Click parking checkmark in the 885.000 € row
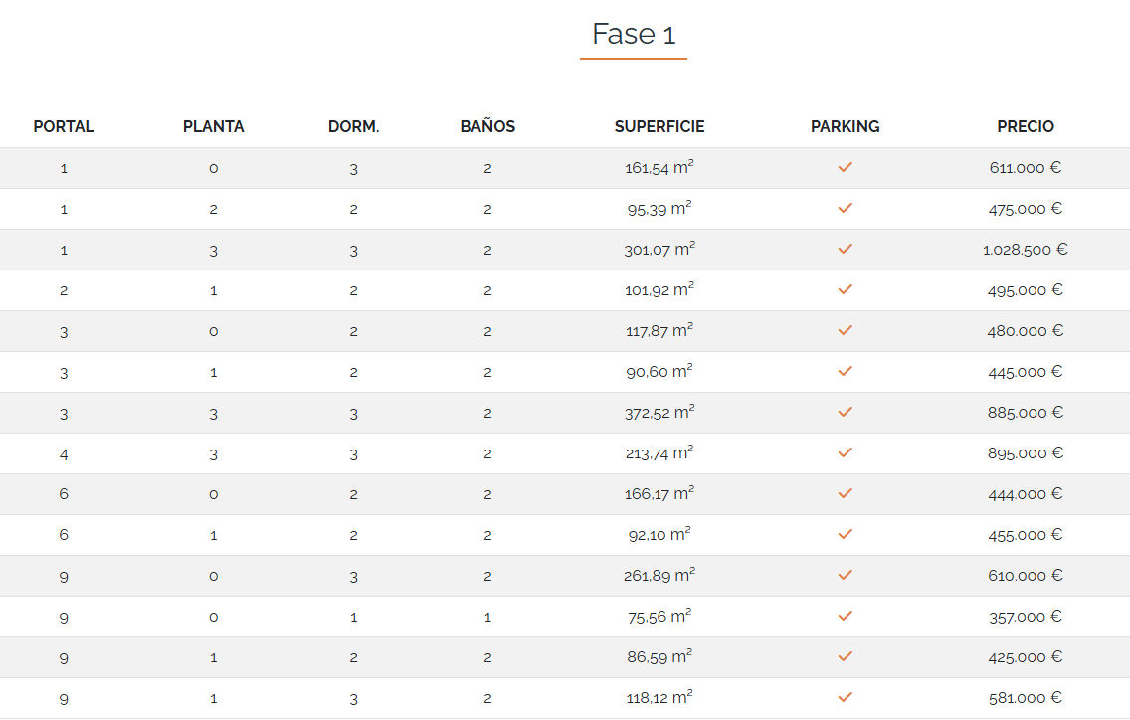 click(845, 413)
